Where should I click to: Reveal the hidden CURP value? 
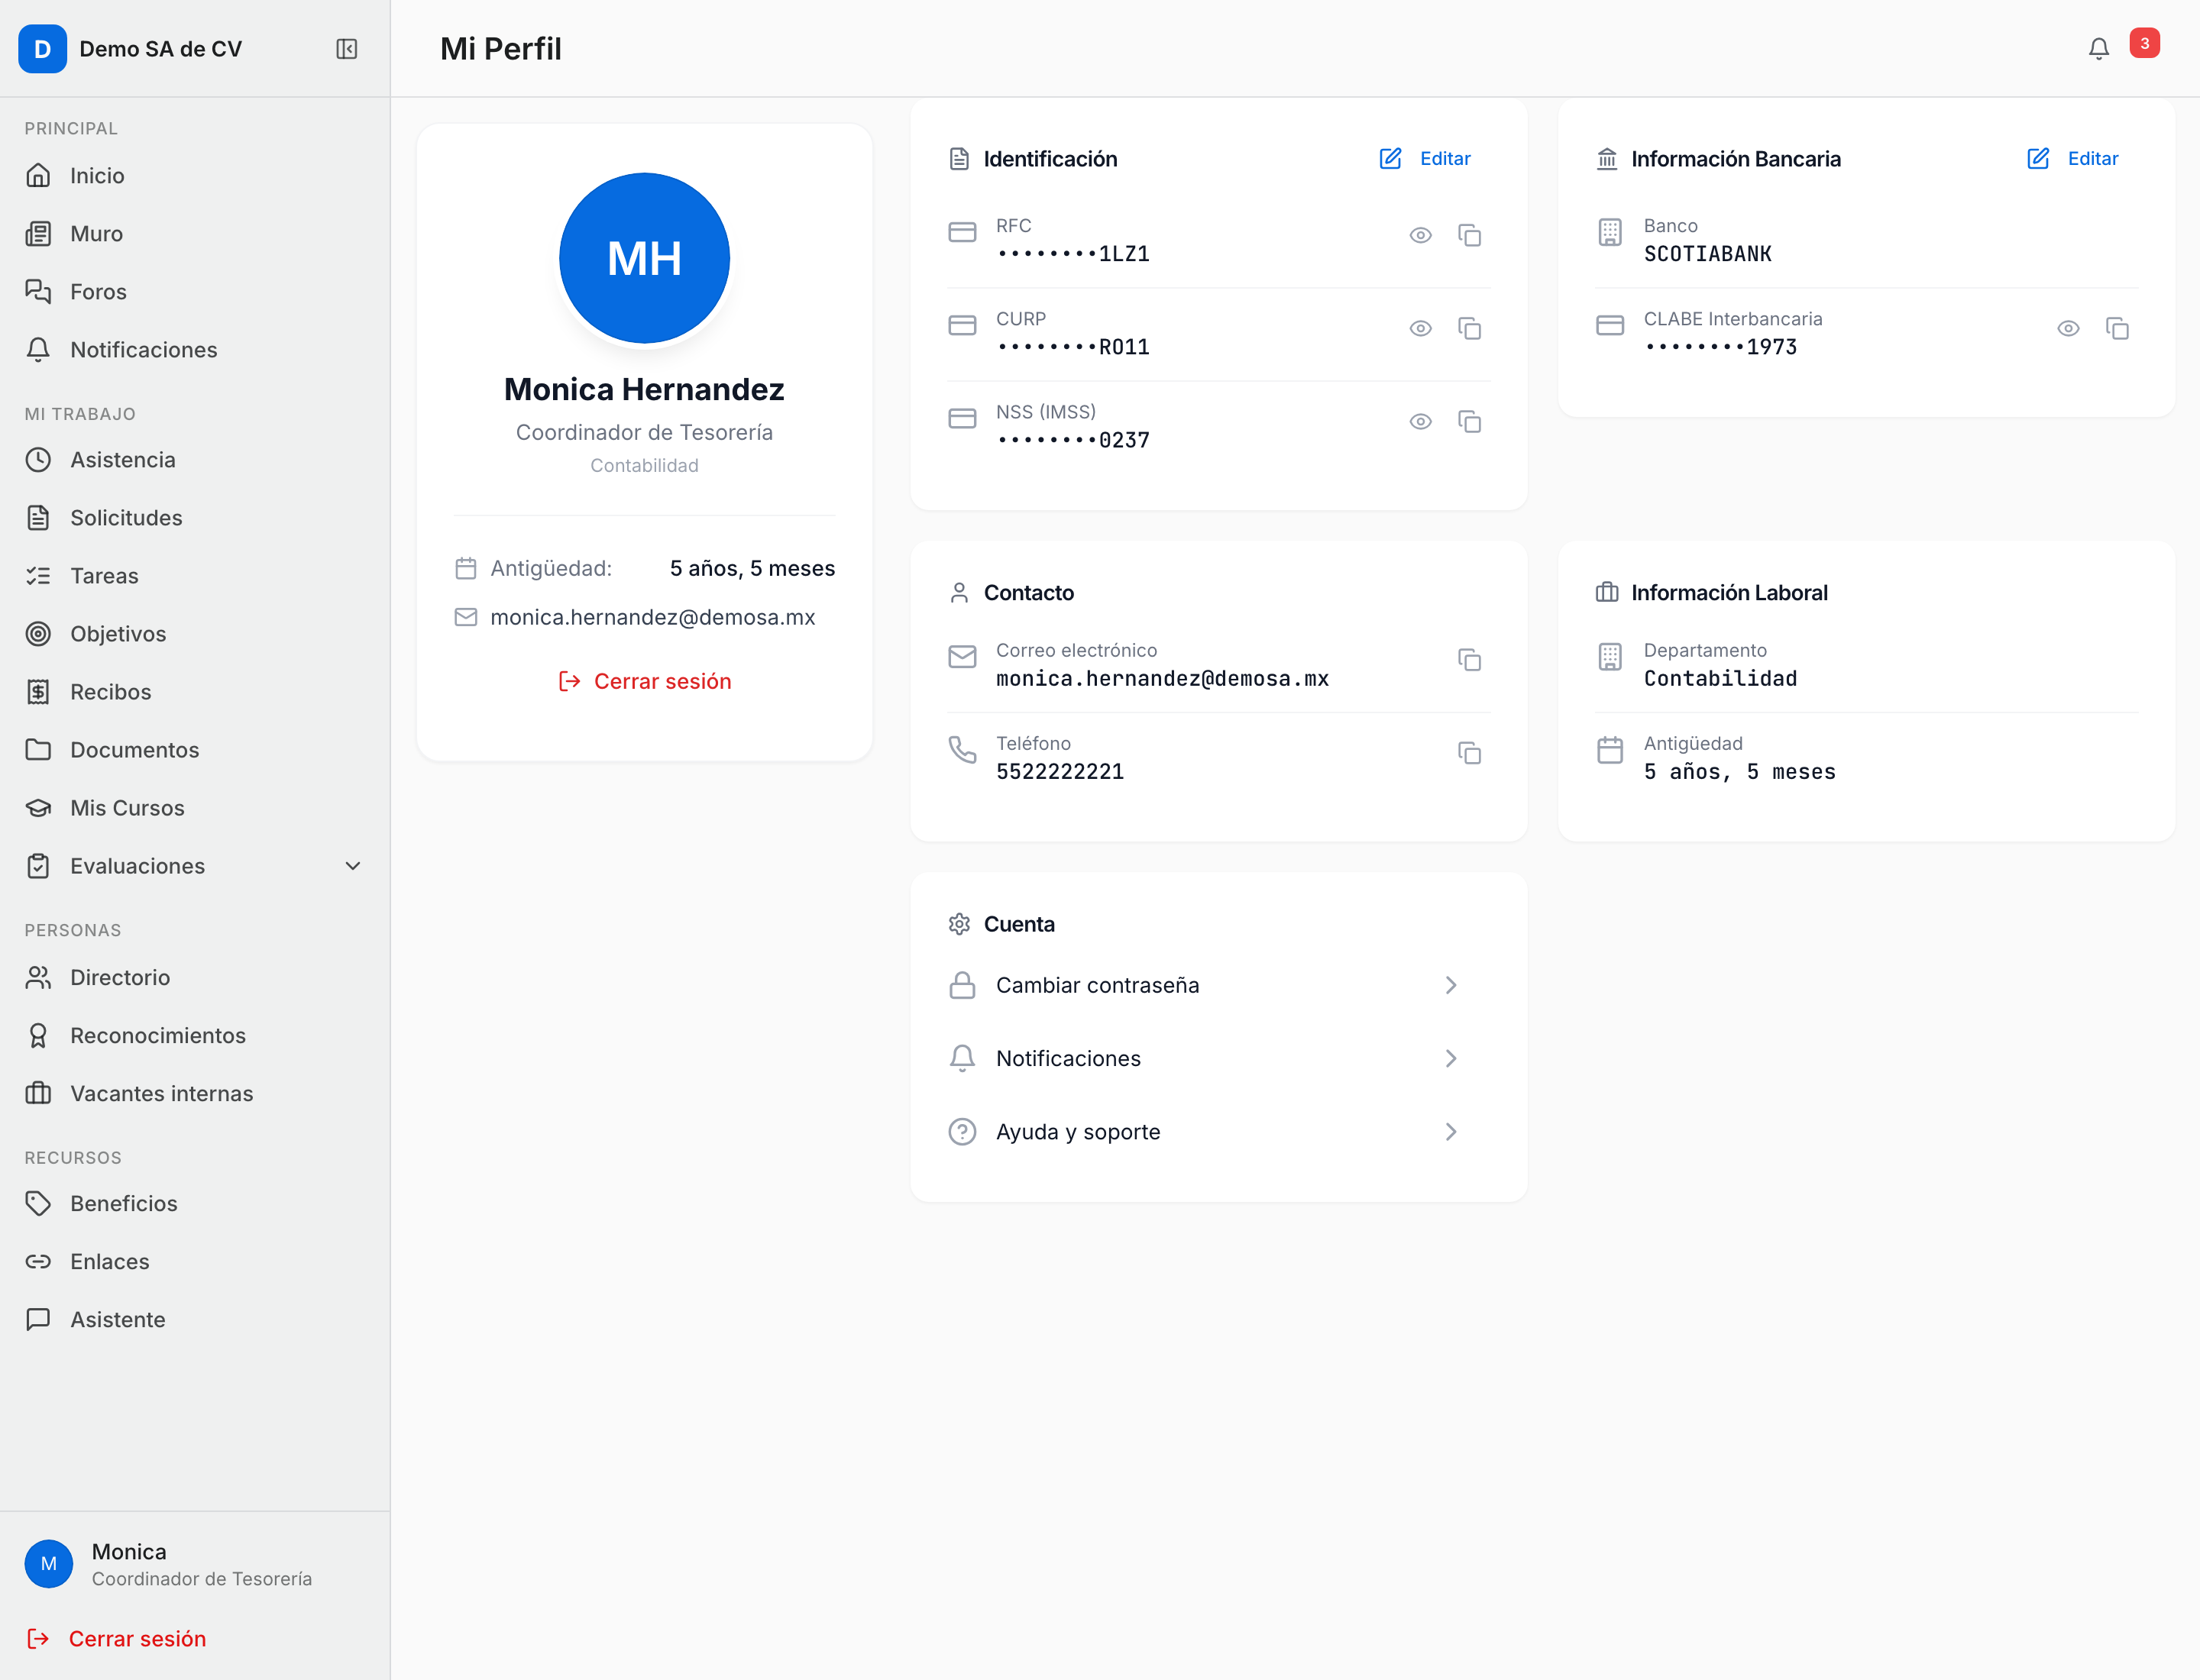coord(1419,328)
